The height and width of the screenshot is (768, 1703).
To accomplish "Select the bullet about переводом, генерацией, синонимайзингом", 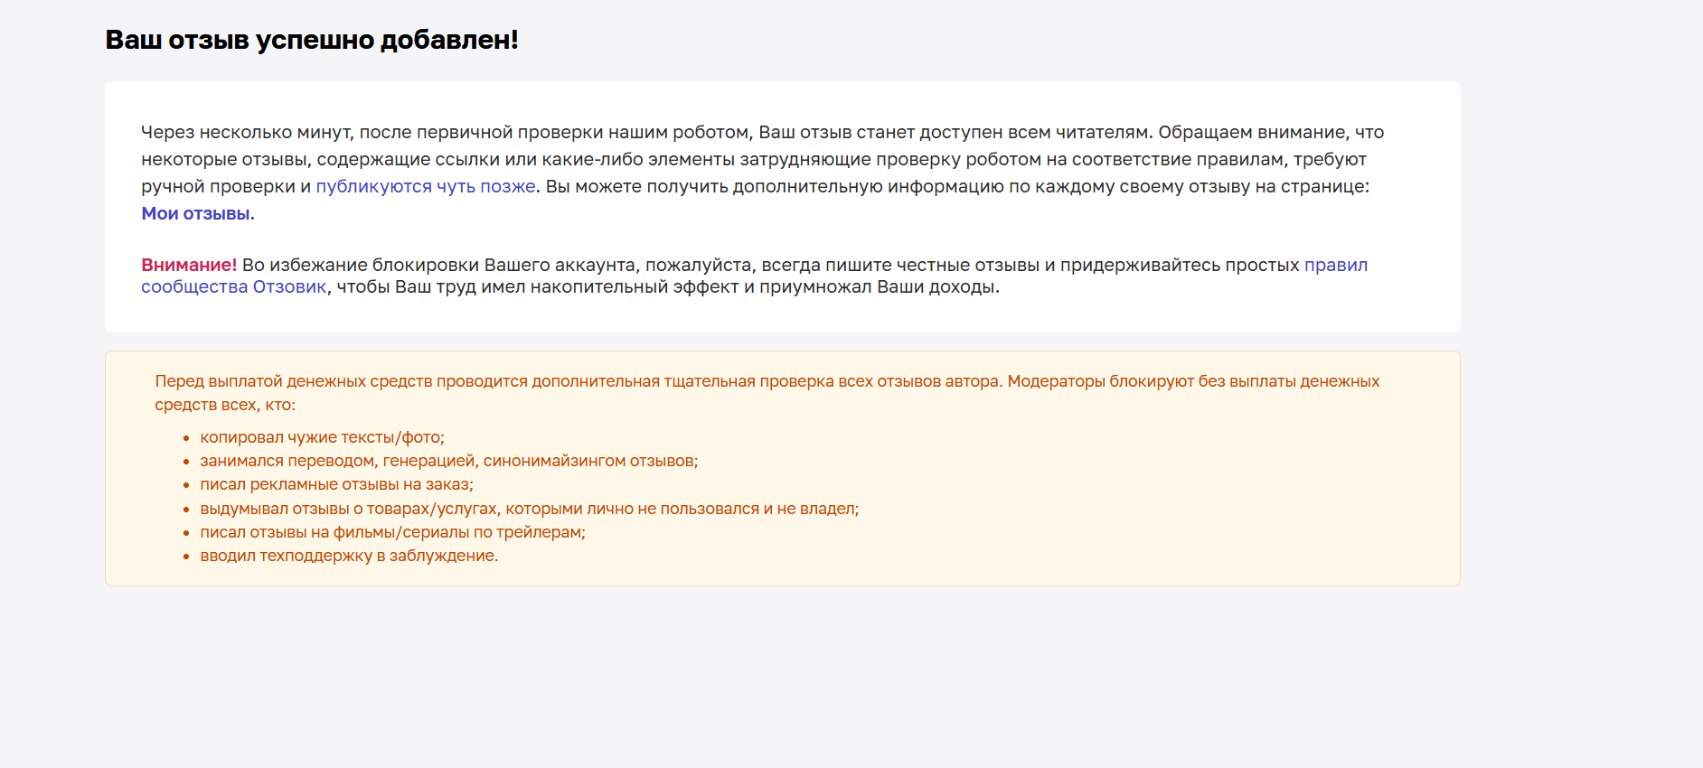I will [448, 461].
